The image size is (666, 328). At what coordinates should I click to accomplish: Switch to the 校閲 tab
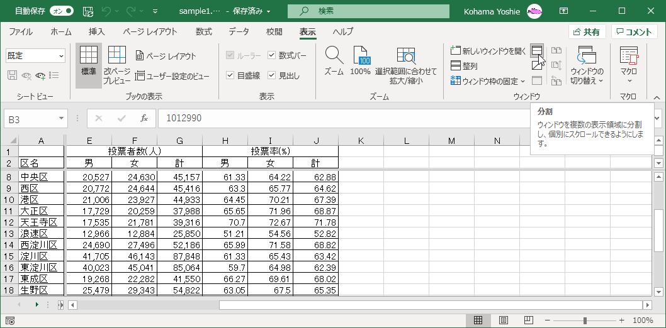(274, 32)
